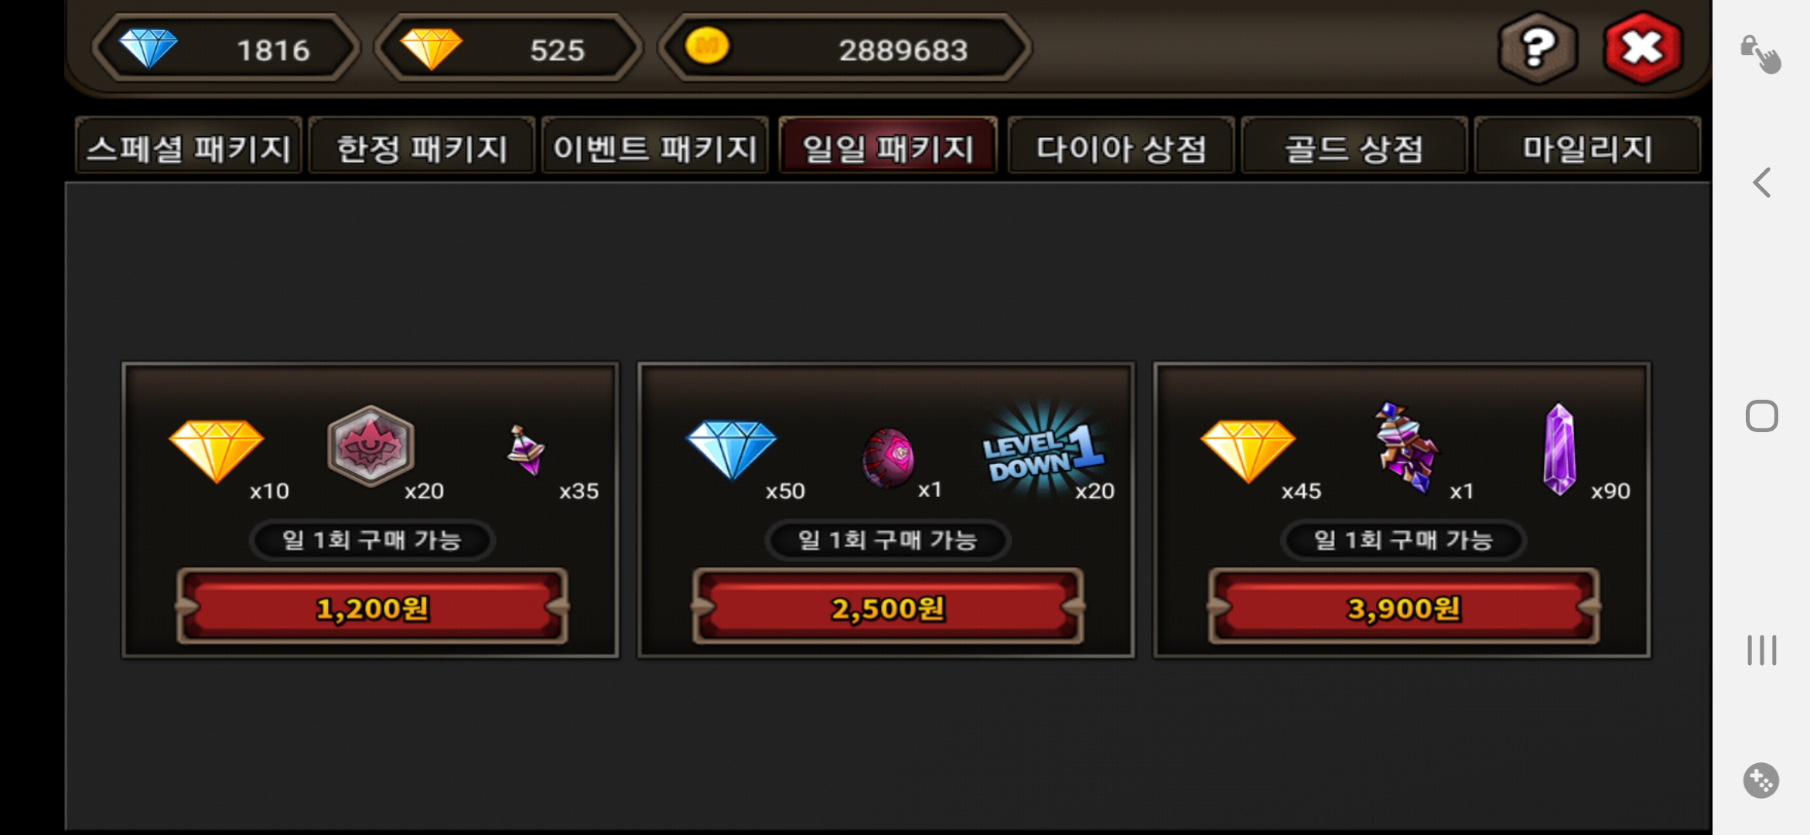The image size is (1810, 835).
Task: Select the dark egg x1 item
Action: coord(888,458)
